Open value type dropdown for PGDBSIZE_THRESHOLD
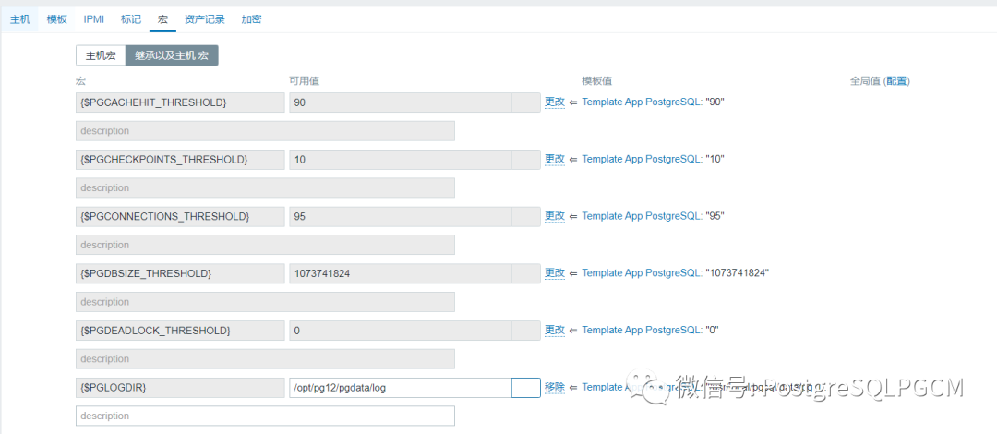The height and width of the screenshot is (434, 997). 526,273
